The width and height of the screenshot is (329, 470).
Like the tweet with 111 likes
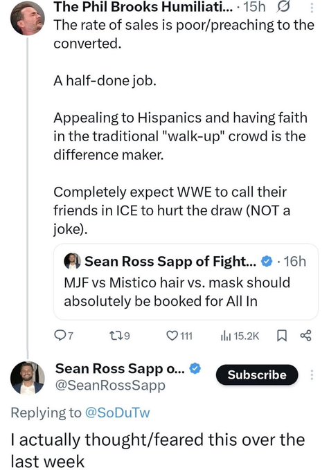coord(179,336)
